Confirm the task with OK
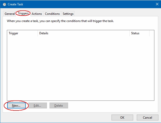The image size is (161, 123). pos(122,117)
